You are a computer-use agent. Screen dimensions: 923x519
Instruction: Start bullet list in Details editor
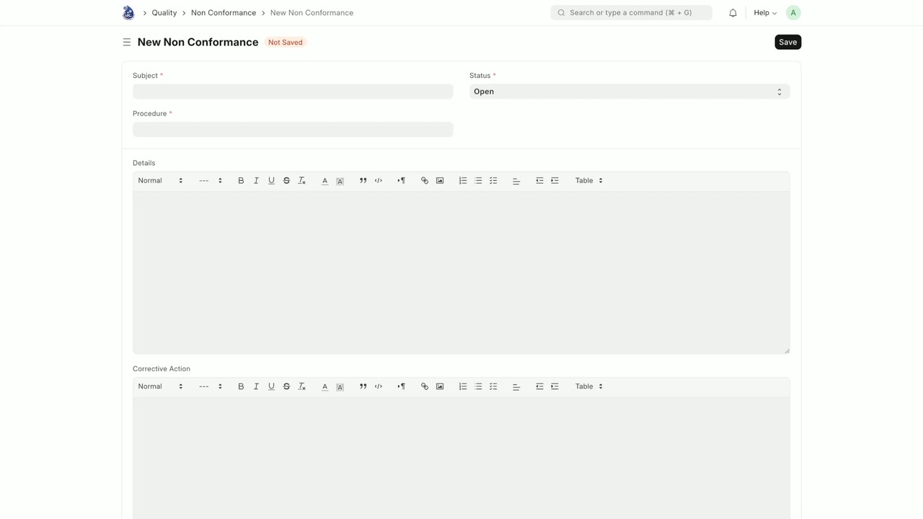(478, 181)
